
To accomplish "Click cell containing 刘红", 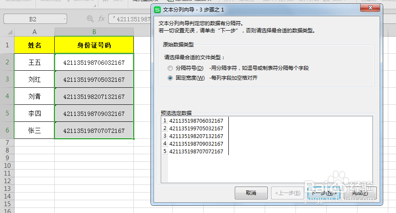I will click(x=34, y=79).
